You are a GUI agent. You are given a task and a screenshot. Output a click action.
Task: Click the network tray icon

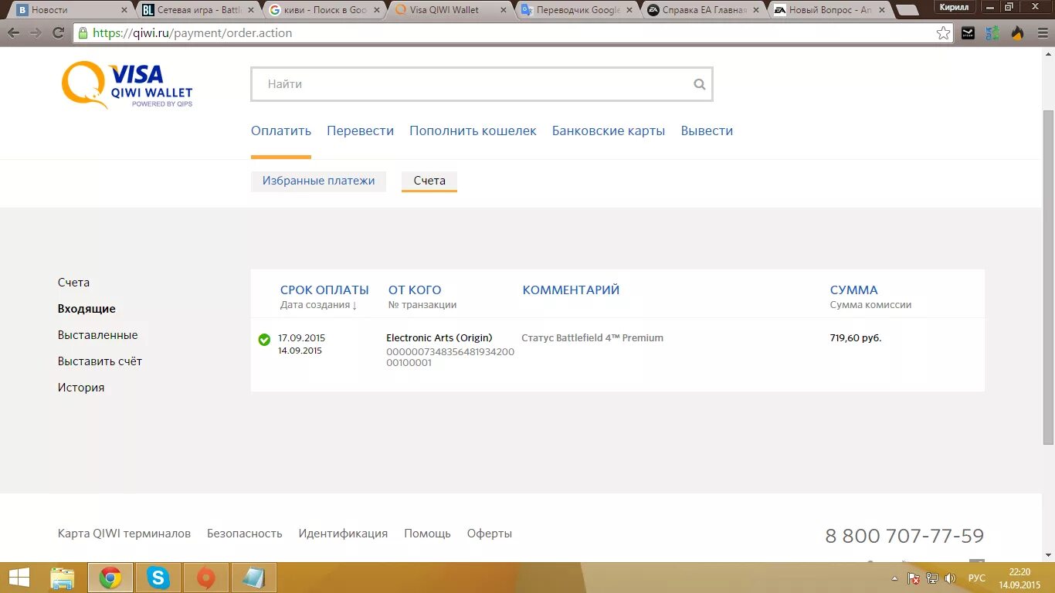pos(932,578)
